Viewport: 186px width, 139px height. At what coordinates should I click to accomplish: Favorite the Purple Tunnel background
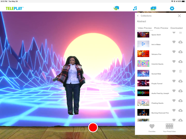[174, 81]
